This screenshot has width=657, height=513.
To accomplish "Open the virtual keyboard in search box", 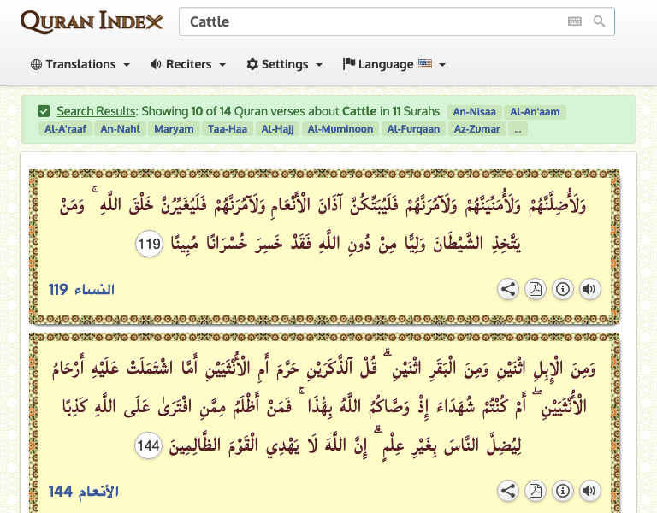I will pyautogui.click(x=575, y=21).
